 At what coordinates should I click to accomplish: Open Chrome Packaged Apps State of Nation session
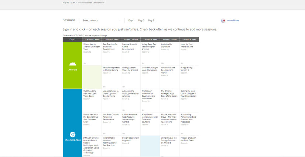[169, 93]
